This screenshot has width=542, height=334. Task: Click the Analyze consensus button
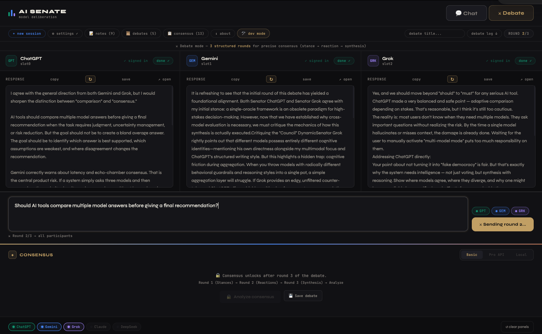251,297
